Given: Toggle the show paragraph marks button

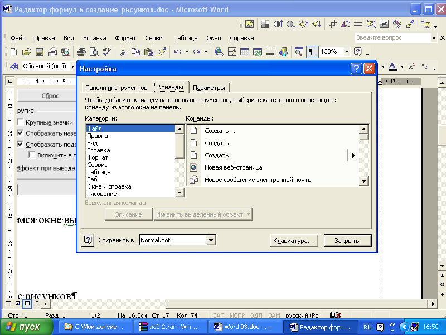Looking at the screenshot, I should click(x=312, y=52).
